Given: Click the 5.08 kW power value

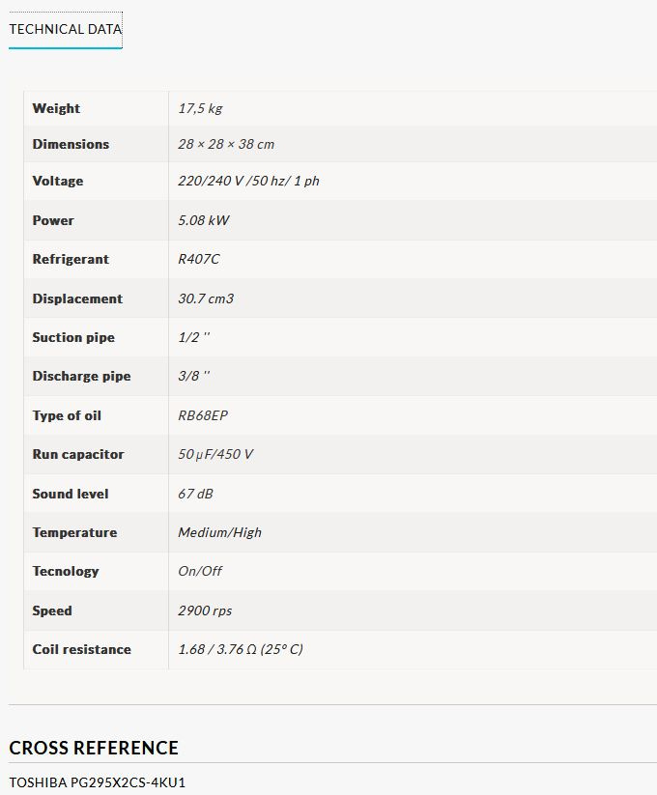Looking at the screenshot, I should point(204,220).
